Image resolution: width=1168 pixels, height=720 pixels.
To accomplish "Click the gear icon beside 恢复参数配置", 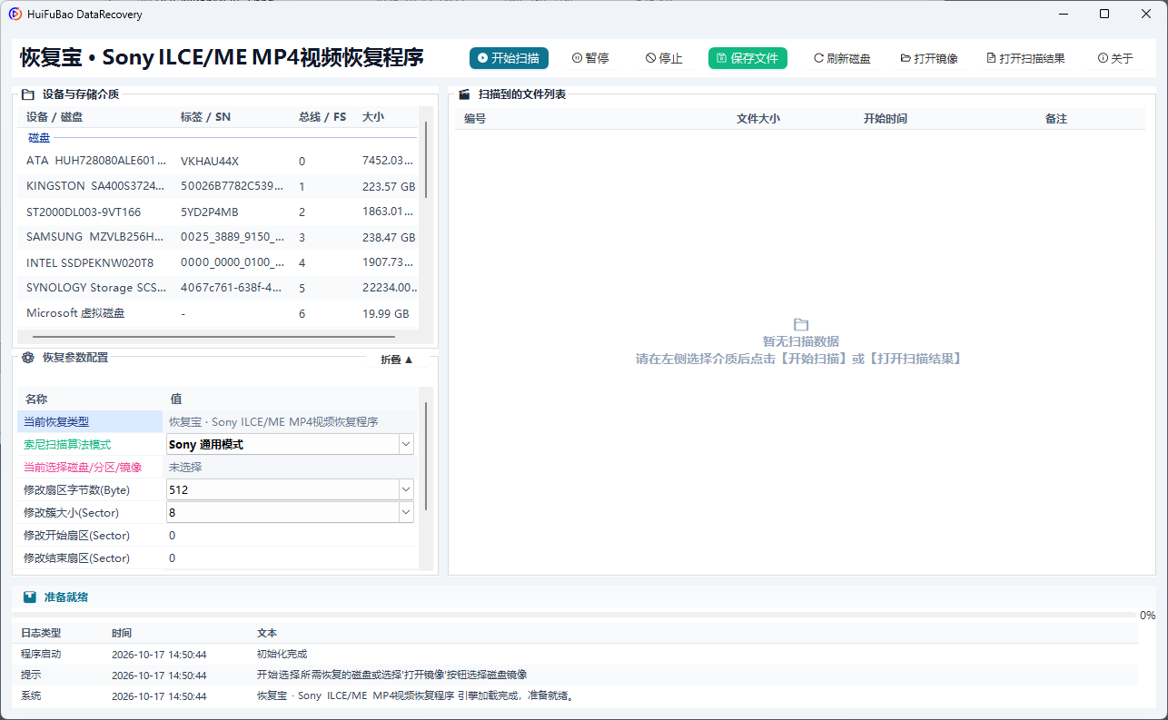I will pyautogui.click(x=28, y=358).
